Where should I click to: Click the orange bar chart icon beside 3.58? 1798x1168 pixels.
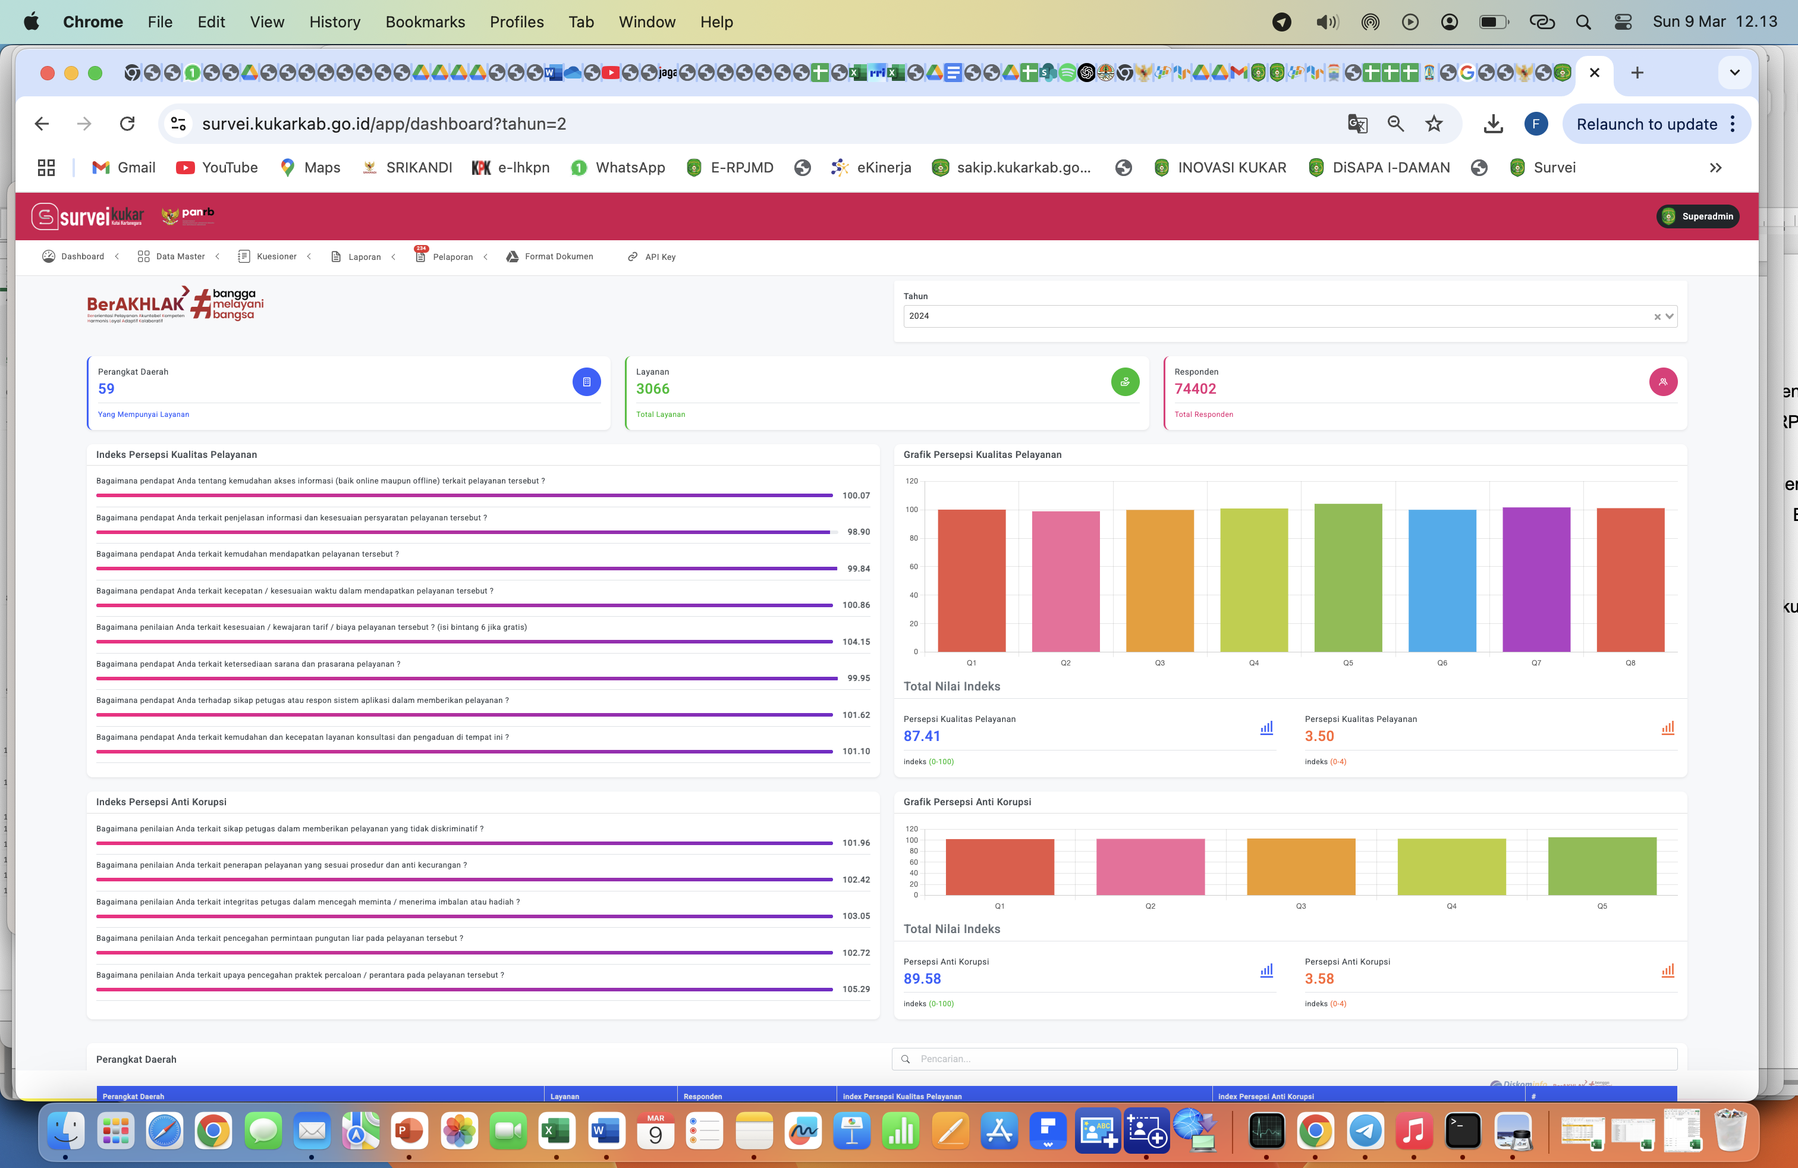click(1667, 970)
